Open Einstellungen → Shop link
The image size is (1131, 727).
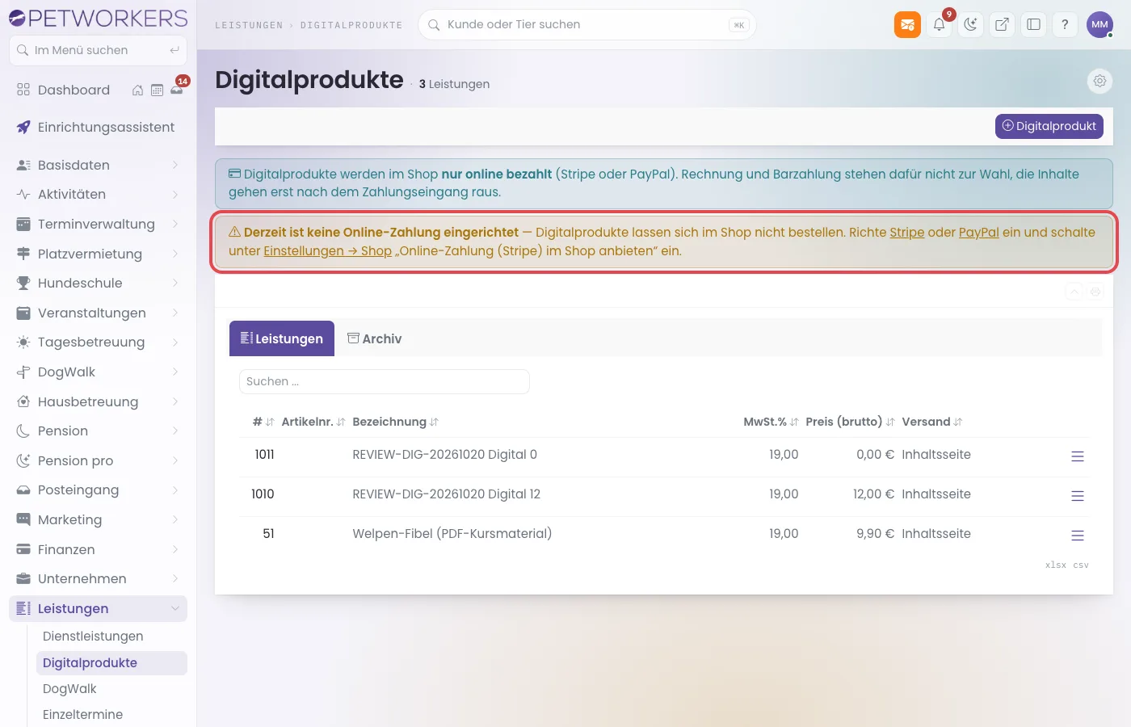327,250
